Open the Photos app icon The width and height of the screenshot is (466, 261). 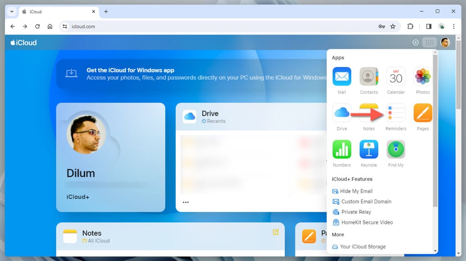[423, 77]
